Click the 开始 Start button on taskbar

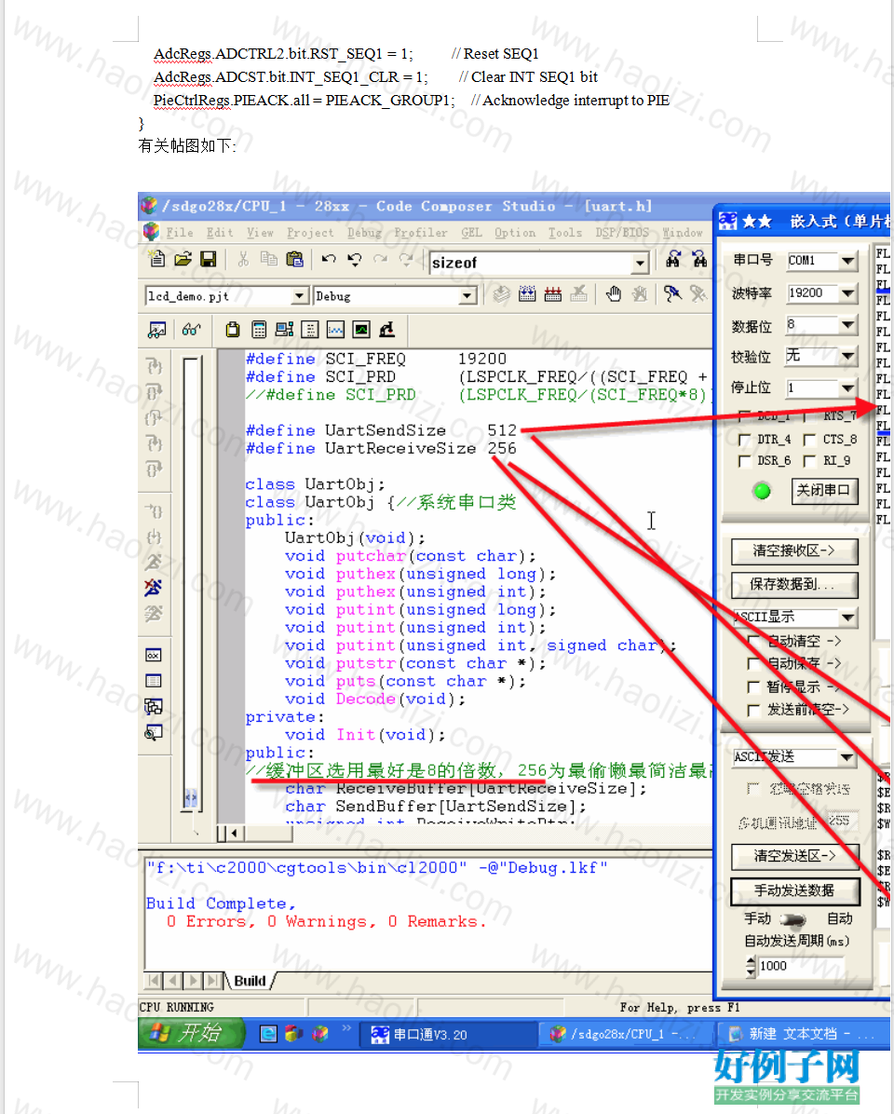pyautogui.click(x=193, y=1033)
